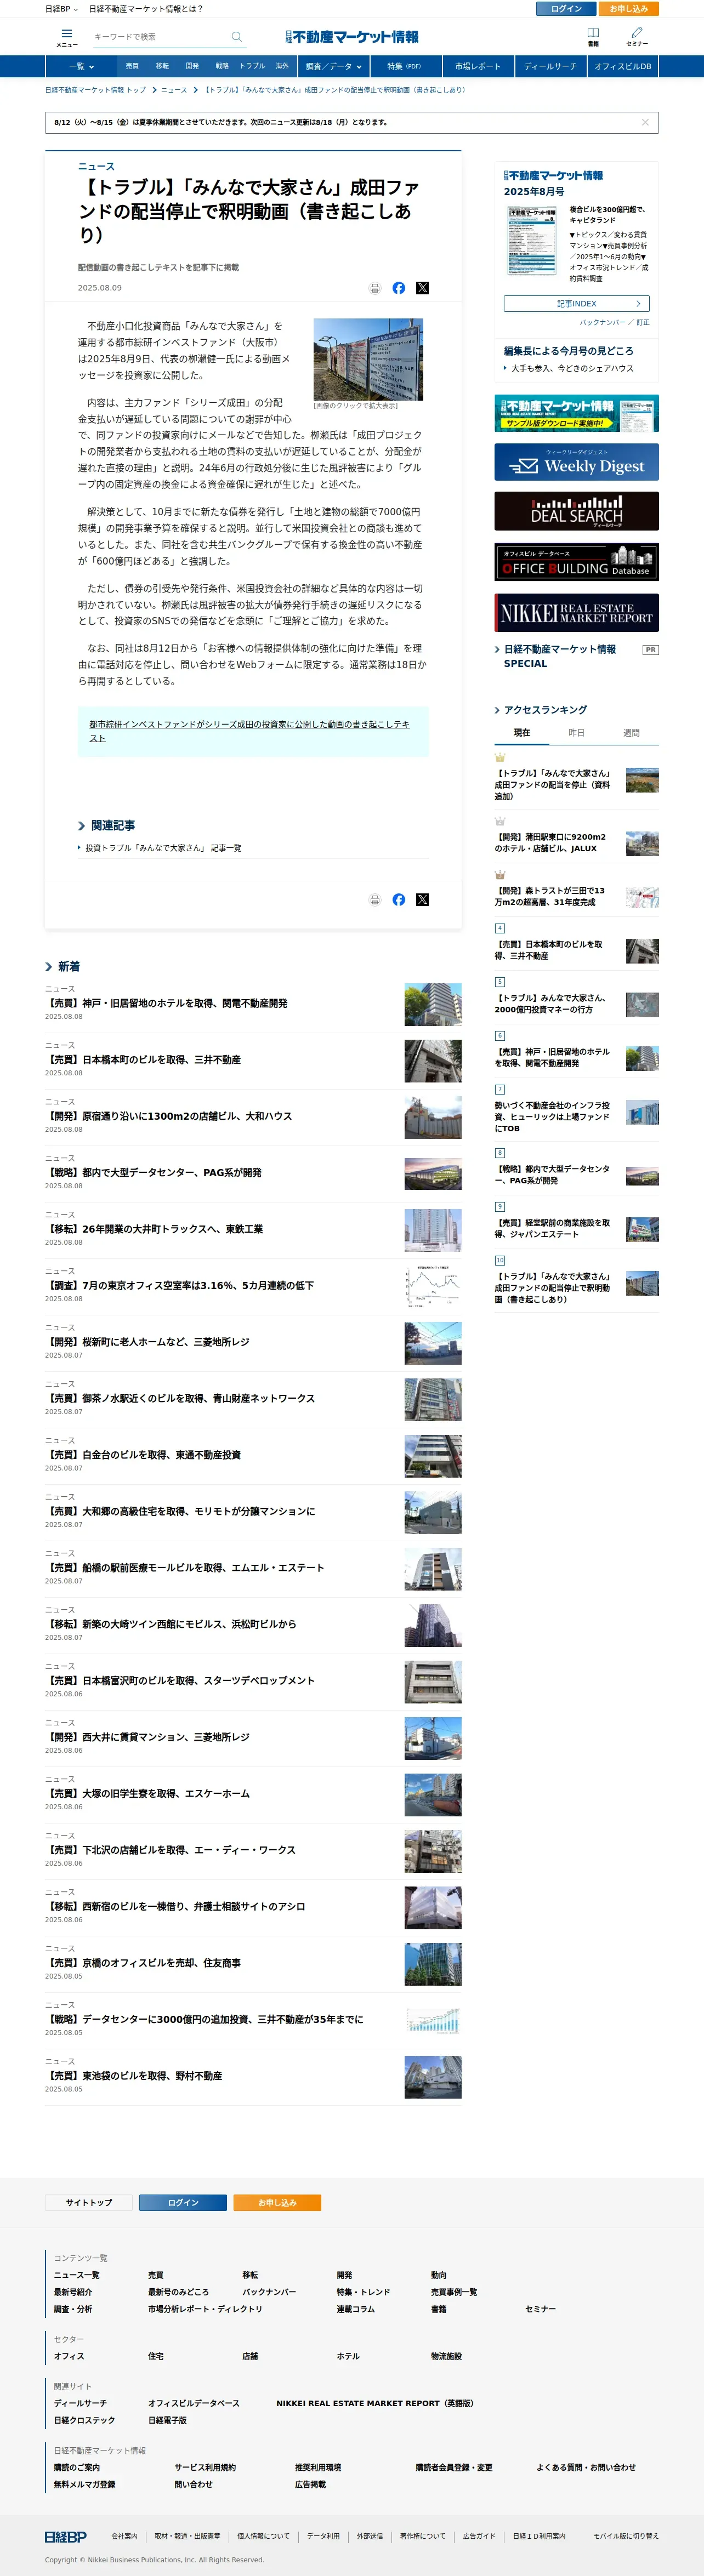Open the video transcript link
Screen dimensions: 704x2576
pos(249,731)
